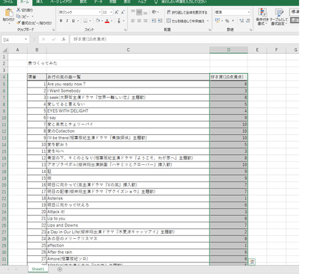Click the formula bar text field
This screenshot has height=274, width=322.
point(184,39)
